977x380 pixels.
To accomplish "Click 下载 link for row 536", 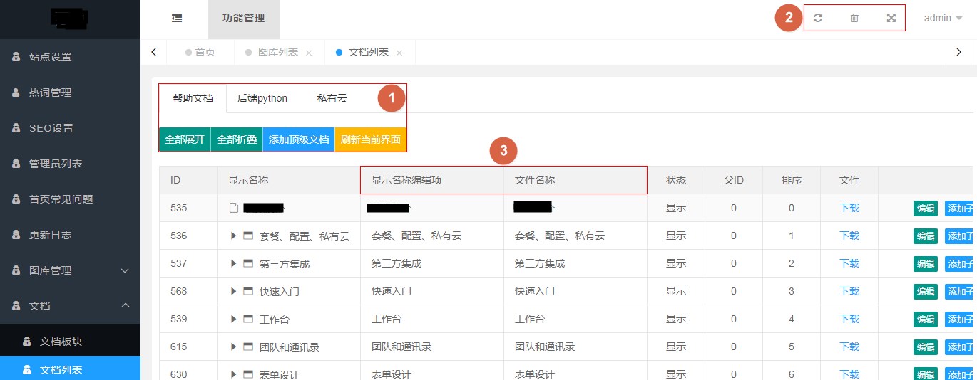I will (x=849, y=236).
